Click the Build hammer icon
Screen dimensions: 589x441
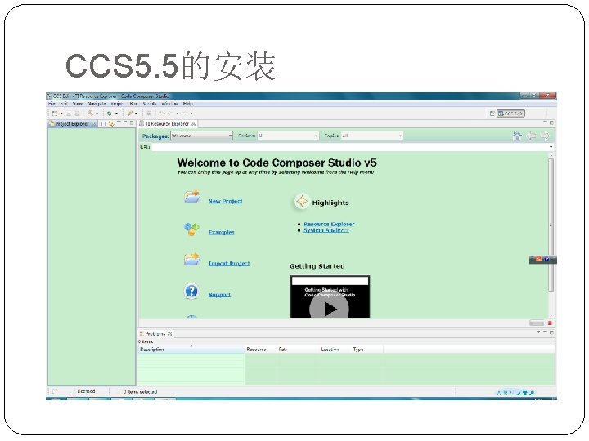point(91,114)
